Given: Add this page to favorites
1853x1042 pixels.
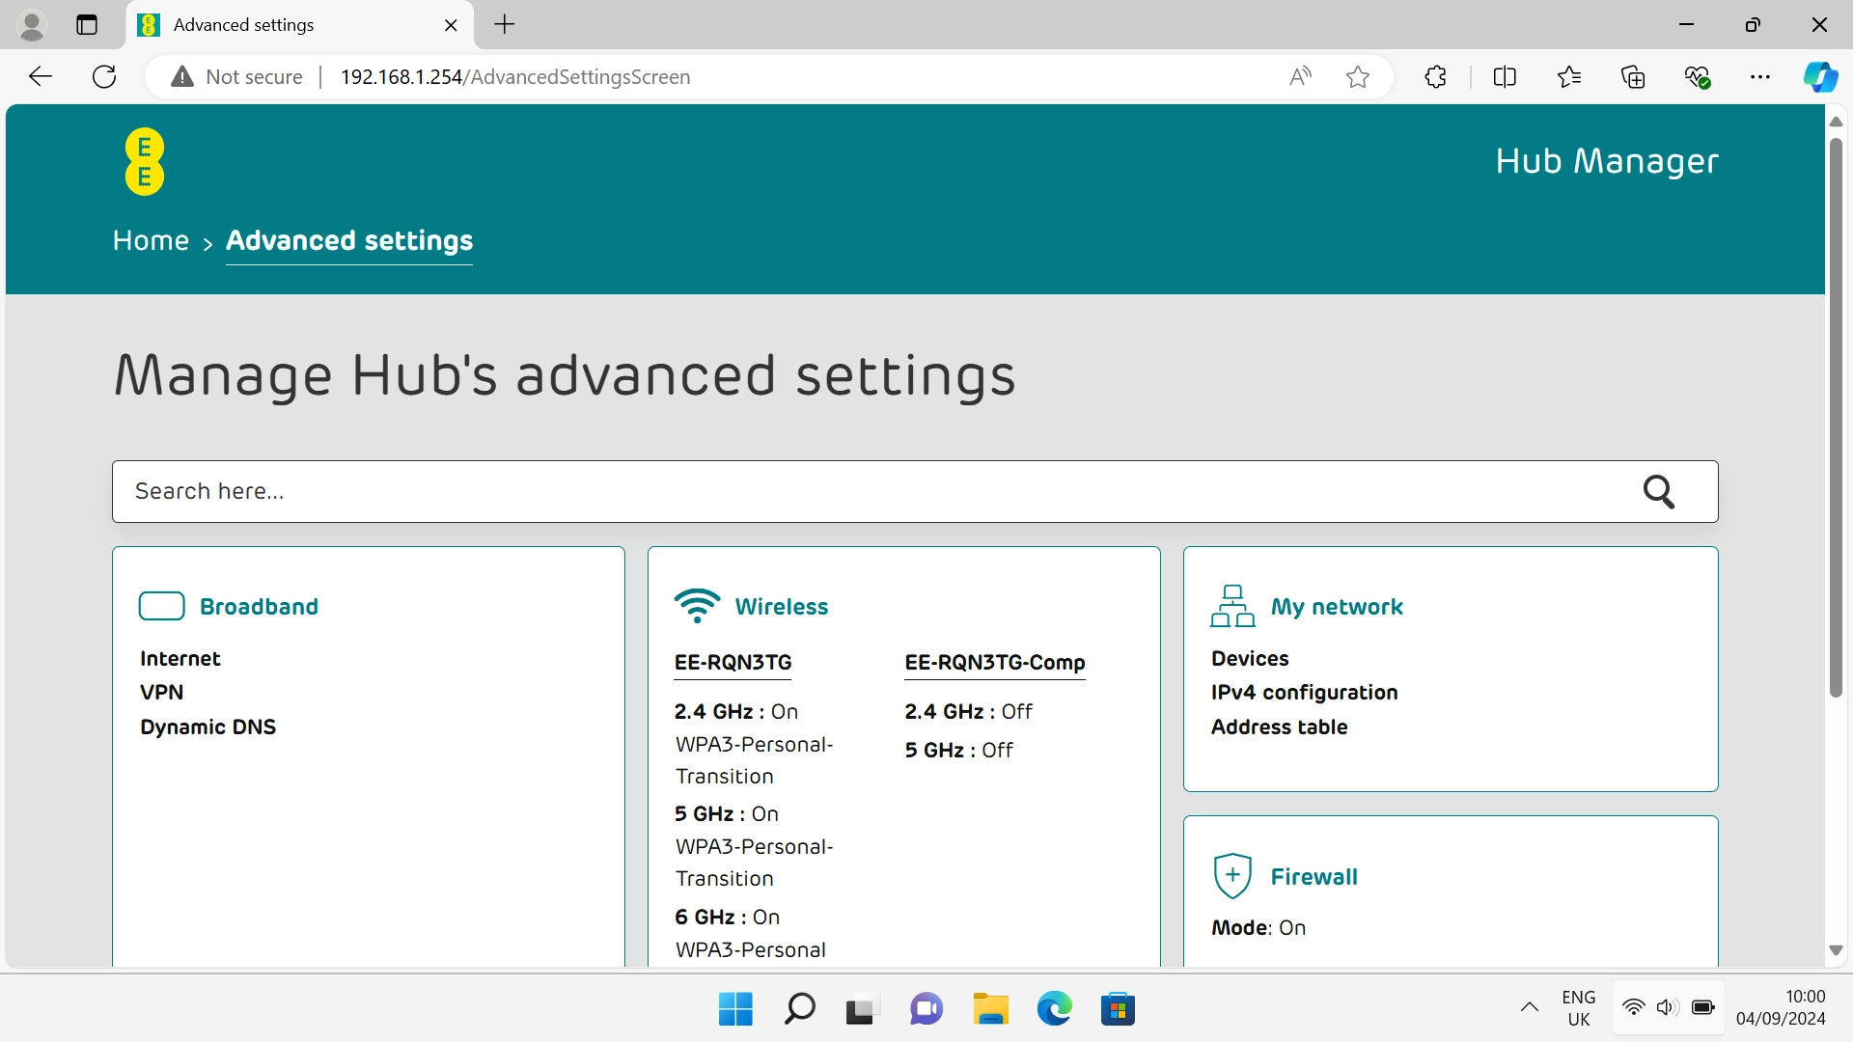Looking at the screenshot, I should pyautogui.click(x=1357, y=76).
